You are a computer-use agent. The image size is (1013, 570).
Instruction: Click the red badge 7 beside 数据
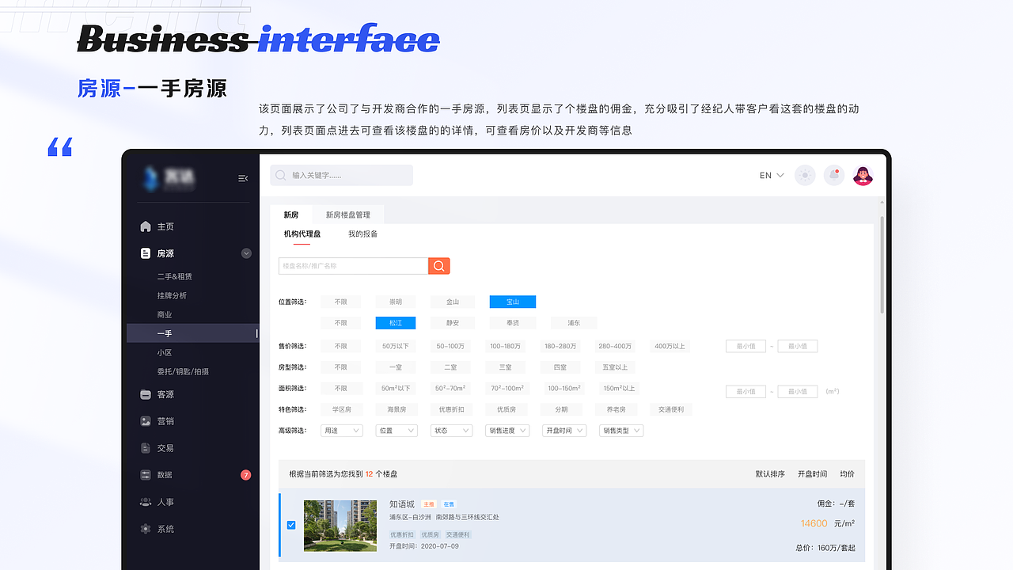pos(245,475)
